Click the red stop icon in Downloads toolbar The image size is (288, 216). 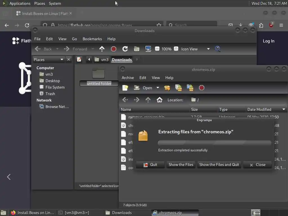[114, 49]
